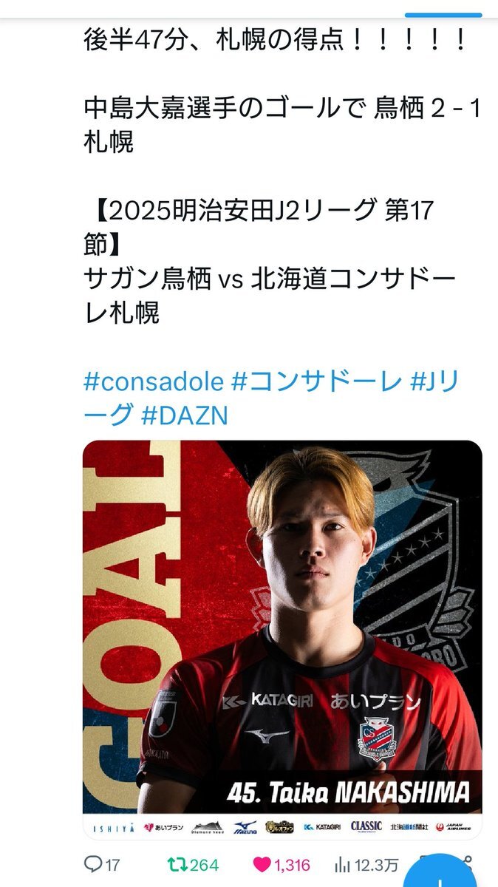Tap the like count 1,316
This screenshot has width=498, height=887.
[x=292, y=864]
